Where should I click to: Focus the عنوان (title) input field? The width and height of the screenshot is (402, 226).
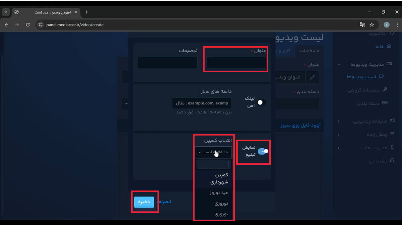(236, 63)
